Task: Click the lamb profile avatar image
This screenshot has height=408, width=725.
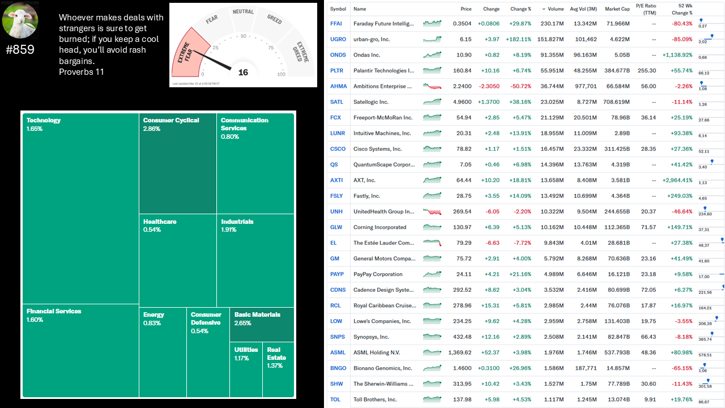Action: pos(20,20)
